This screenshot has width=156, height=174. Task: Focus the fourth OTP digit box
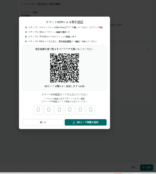[69, 110]
